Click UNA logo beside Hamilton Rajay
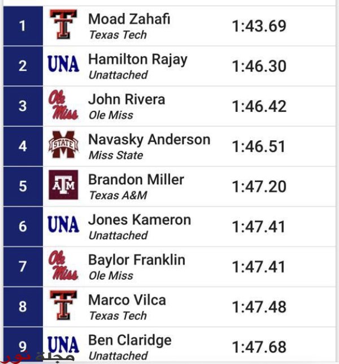339x364 pixels. pyautogui.click(x=63, y=64)
